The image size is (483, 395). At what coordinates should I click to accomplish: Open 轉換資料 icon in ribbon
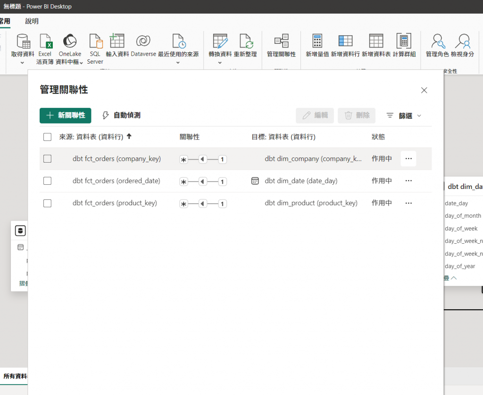tap(220, 41)
